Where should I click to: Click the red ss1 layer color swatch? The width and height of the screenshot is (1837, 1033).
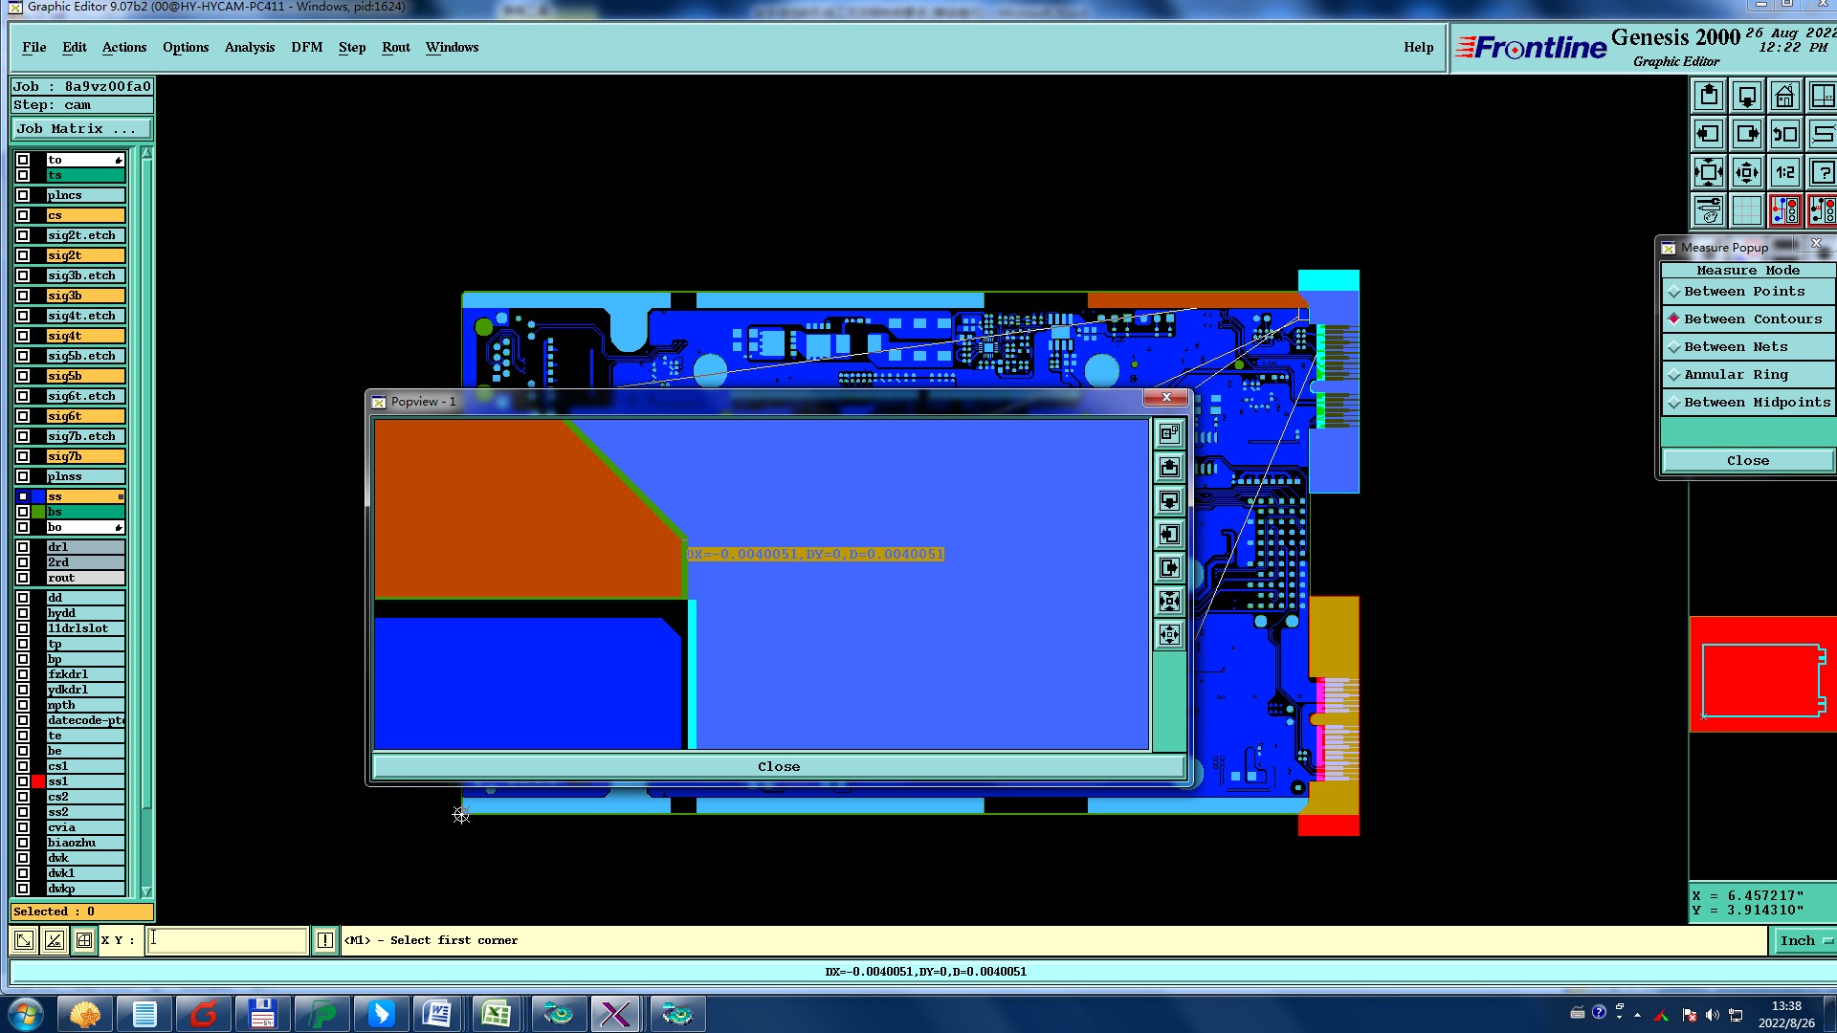coord(38,781)
